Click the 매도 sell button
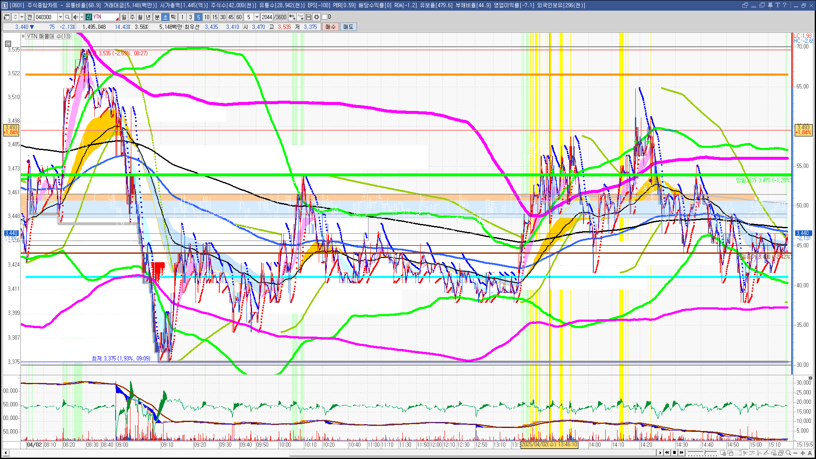 tap(348, 27)
